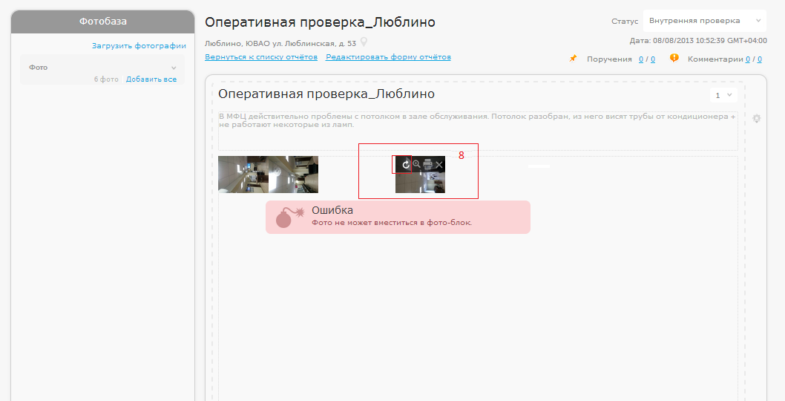
Task: Open the page number 1 dropdown
Action: pos(723,95)
